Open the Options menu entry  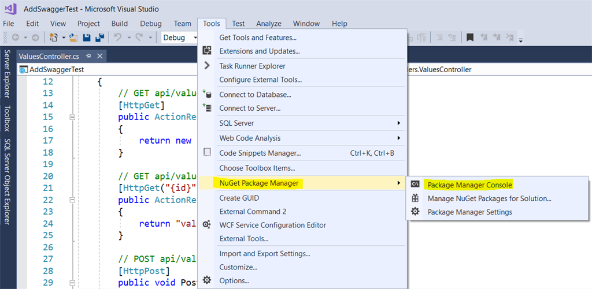coord(234,281)
